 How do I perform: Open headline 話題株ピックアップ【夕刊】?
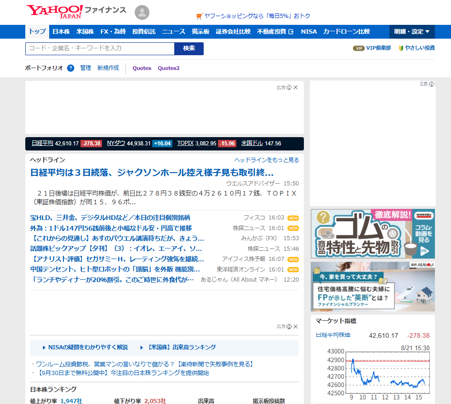(x=116, y=249)
